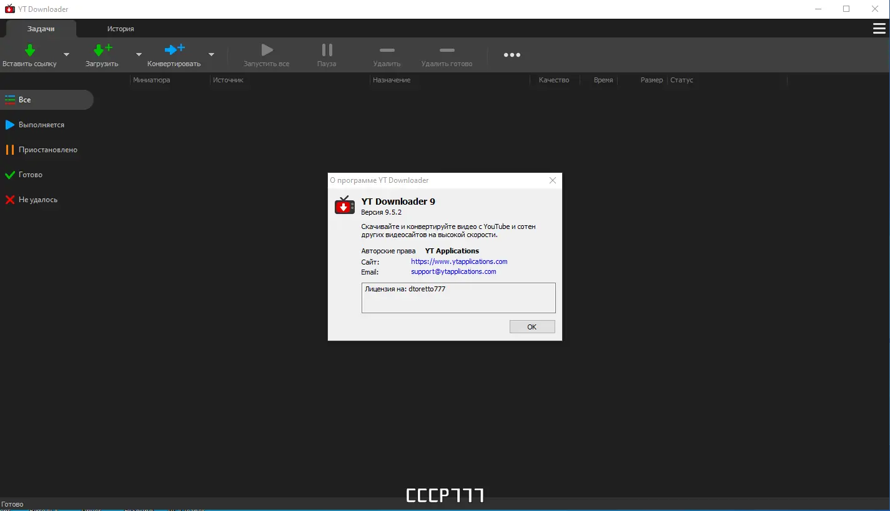Screen dimensions: 890x511
Task: Click the green Paste link arrow icon
Action: pos(29,51)
